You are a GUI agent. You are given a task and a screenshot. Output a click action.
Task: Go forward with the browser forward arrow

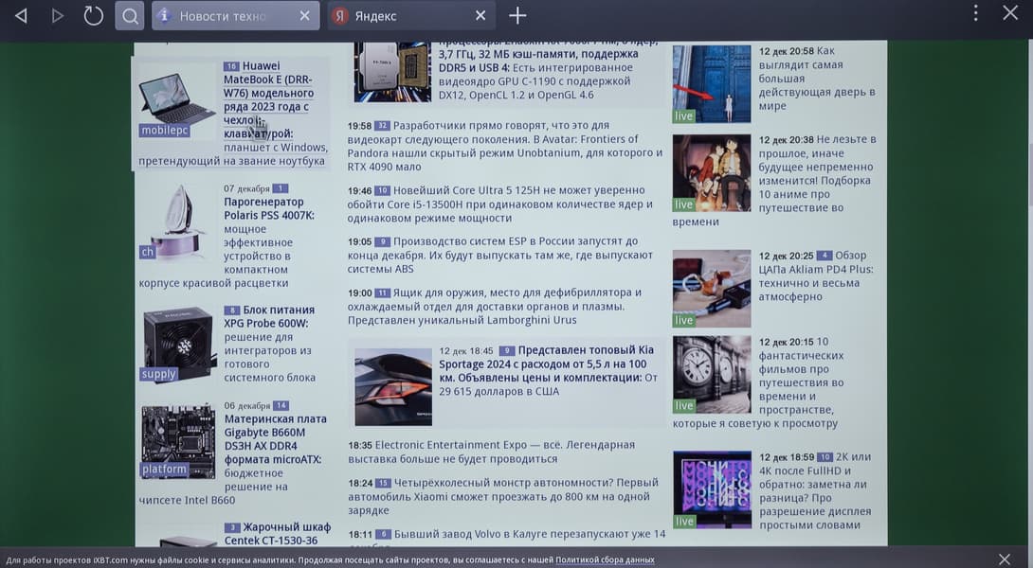[x=57, y=15]
